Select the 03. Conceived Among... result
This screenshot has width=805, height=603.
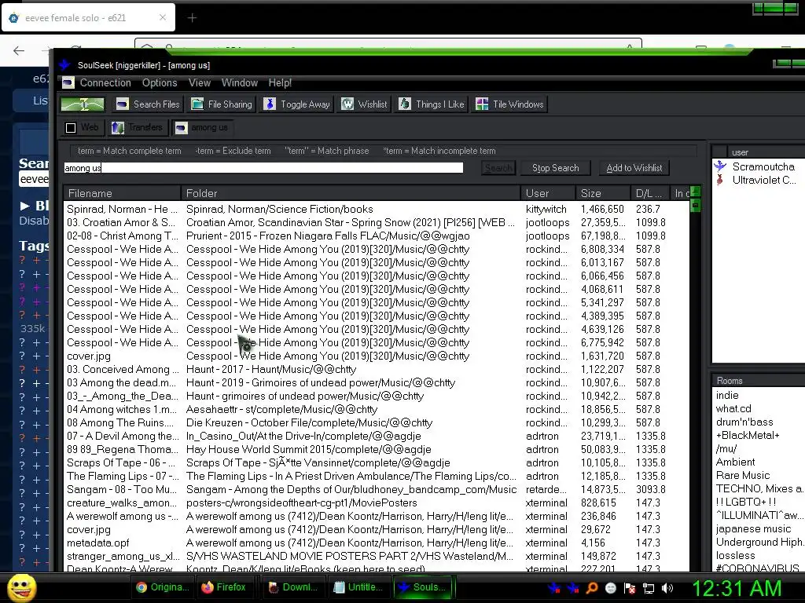pyautogui.click(x=376, y=369)
